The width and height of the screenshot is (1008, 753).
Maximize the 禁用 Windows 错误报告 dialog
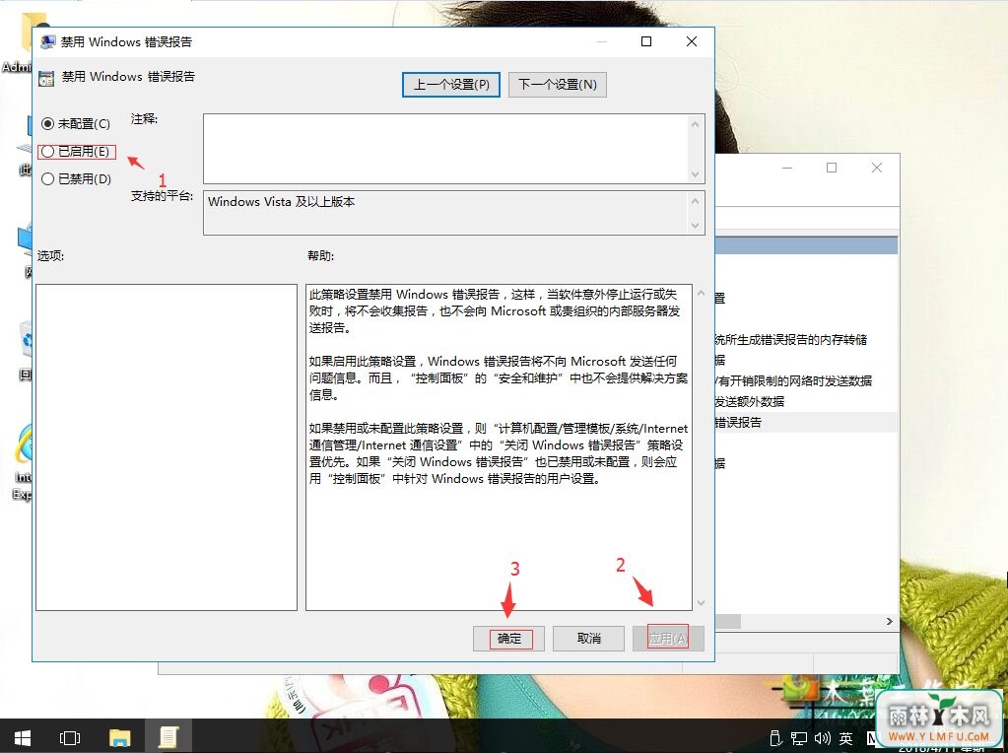coord(646,41)
